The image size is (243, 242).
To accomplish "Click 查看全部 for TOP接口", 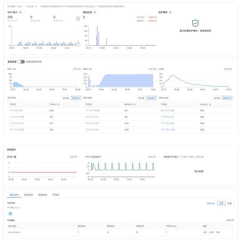I will click(230, 220).
